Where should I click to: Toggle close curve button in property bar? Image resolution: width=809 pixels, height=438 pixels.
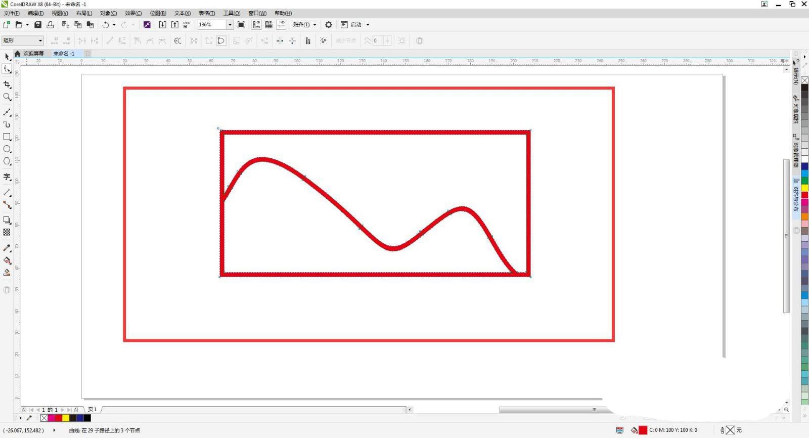tap(221, 41)
